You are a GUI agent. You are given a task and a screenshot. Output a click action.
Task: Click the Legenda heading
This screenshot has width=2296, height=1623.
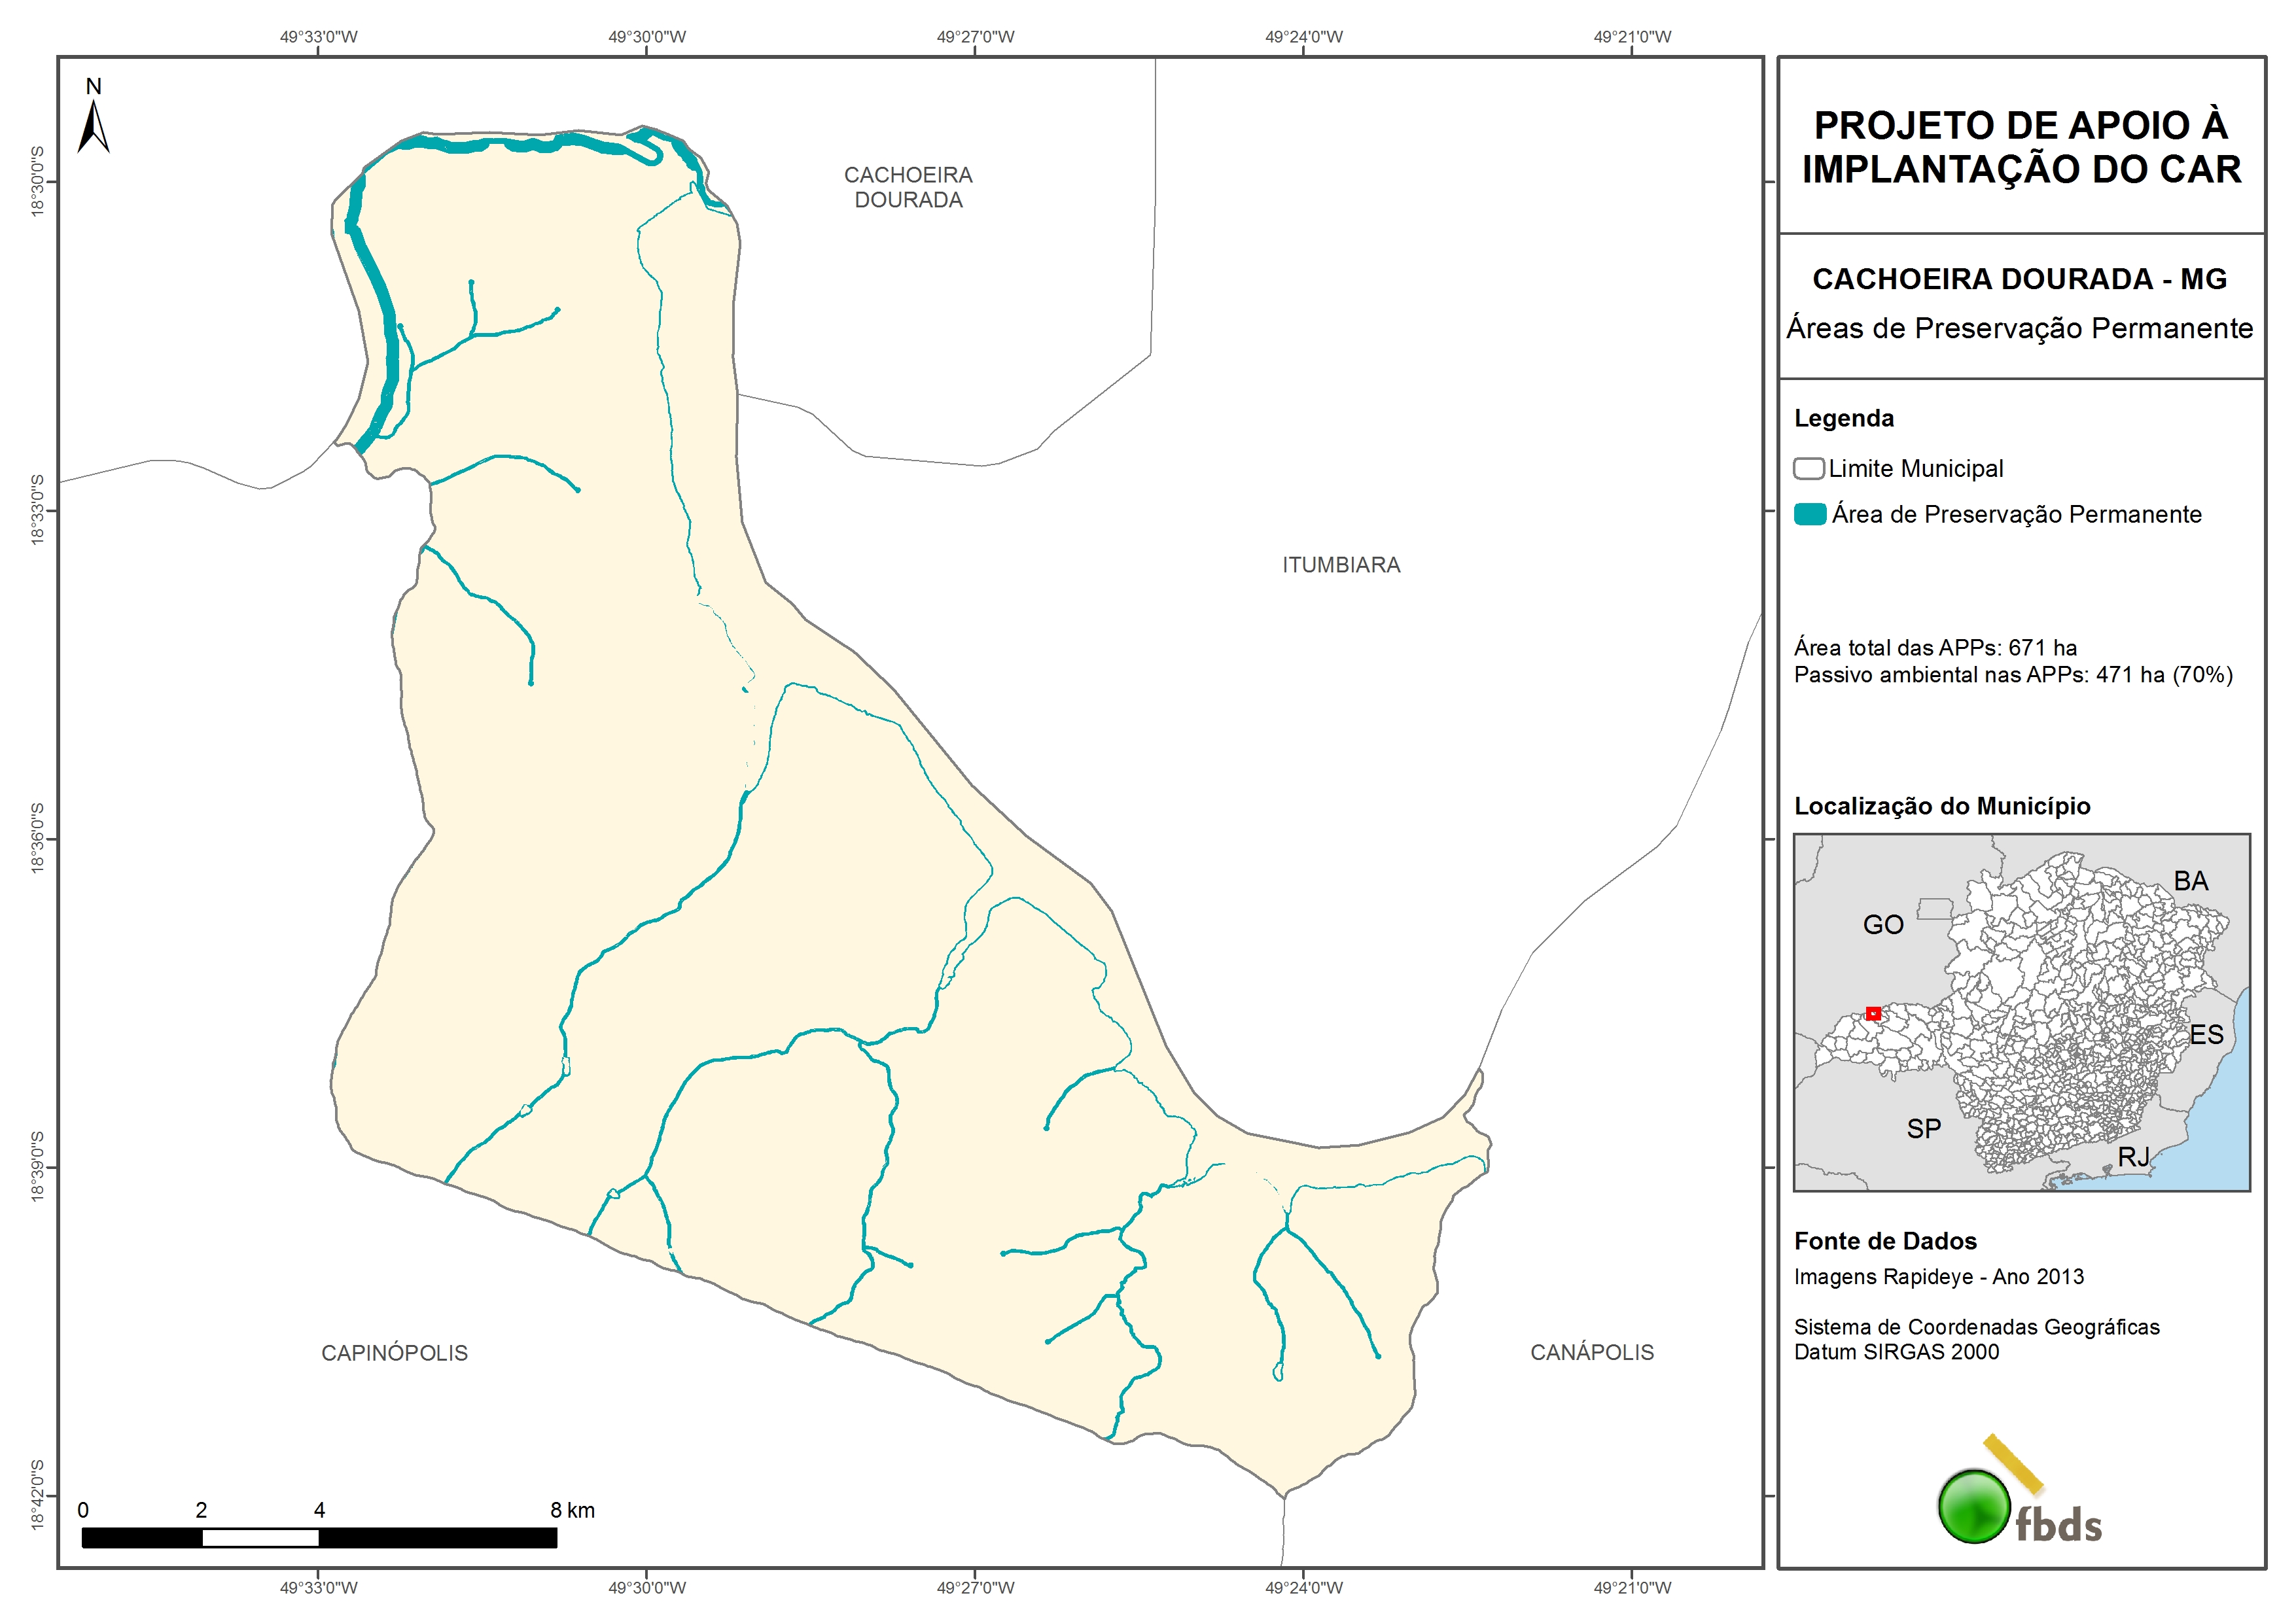pyautogui.click(x=1843, y=418)
